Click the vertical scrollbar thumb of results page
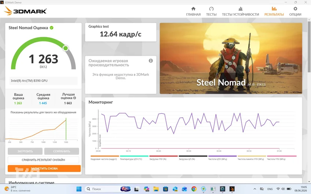This screenshot has height=194, width=311. [x=309, y=46]
